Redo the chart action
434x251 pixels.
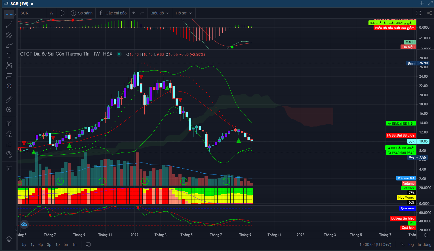pyautogui.click(x=142, y=13)
